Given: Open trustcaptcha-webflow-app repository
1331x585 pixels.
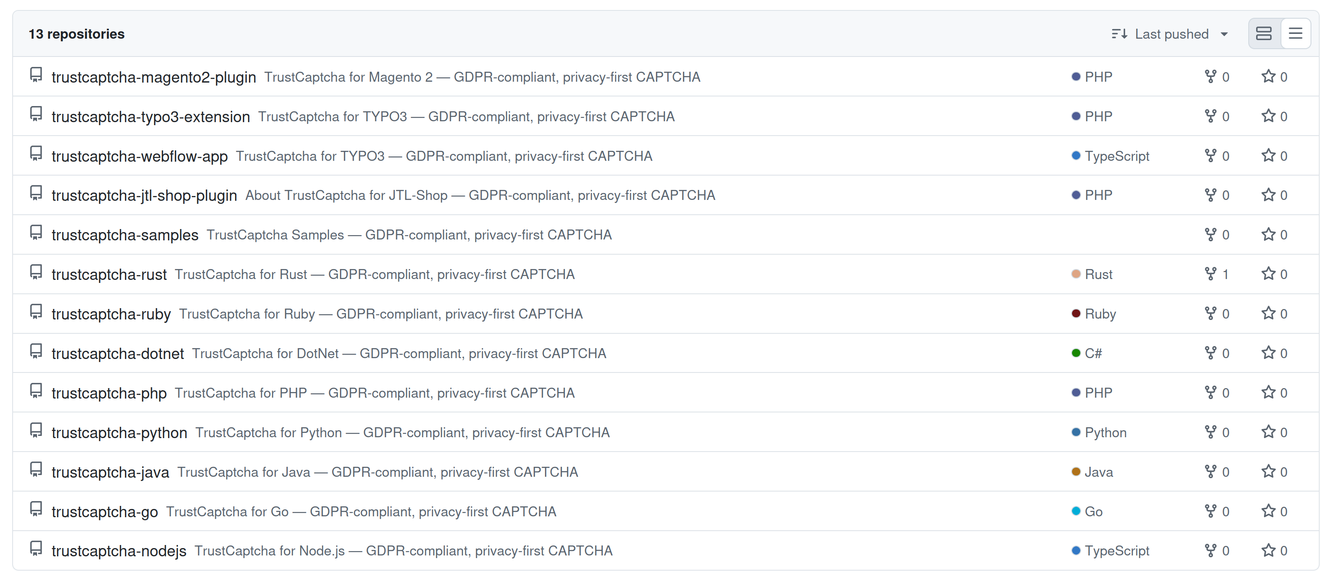Looking at the screenshot, I should [140, 156].
